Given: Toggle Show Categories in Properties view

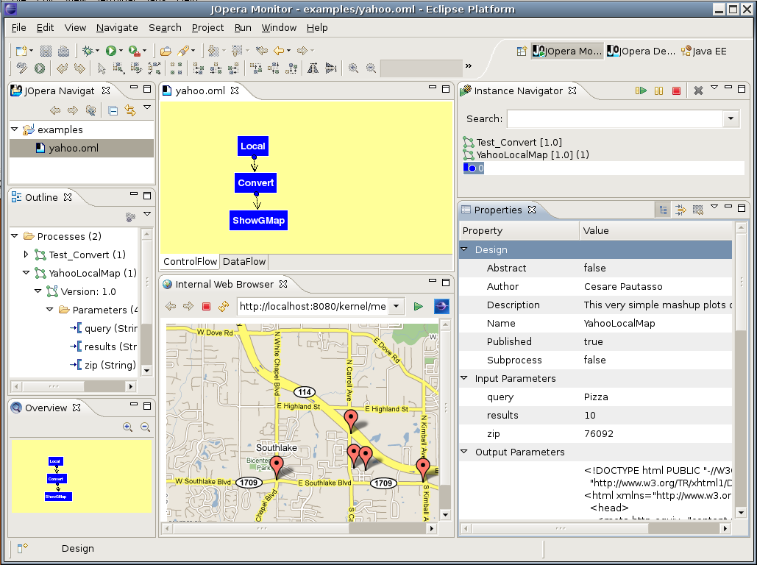Looking at the screenshot, I should point(663,210).
